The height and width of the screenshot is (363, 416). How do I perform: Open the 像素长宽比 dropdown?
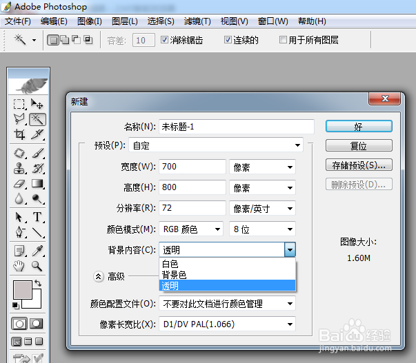coord(228,324)
